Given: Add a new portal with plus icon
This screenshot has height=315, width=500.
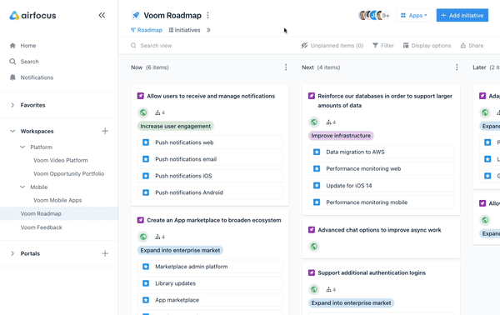Looking at the screenshot, I should point(105,253).
